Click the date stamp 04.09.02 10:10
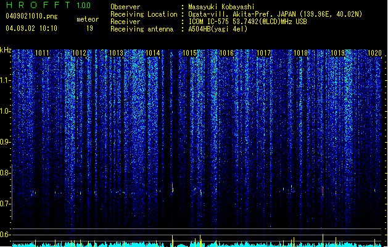Screen dimensions: 388x247 pos(31,28)
